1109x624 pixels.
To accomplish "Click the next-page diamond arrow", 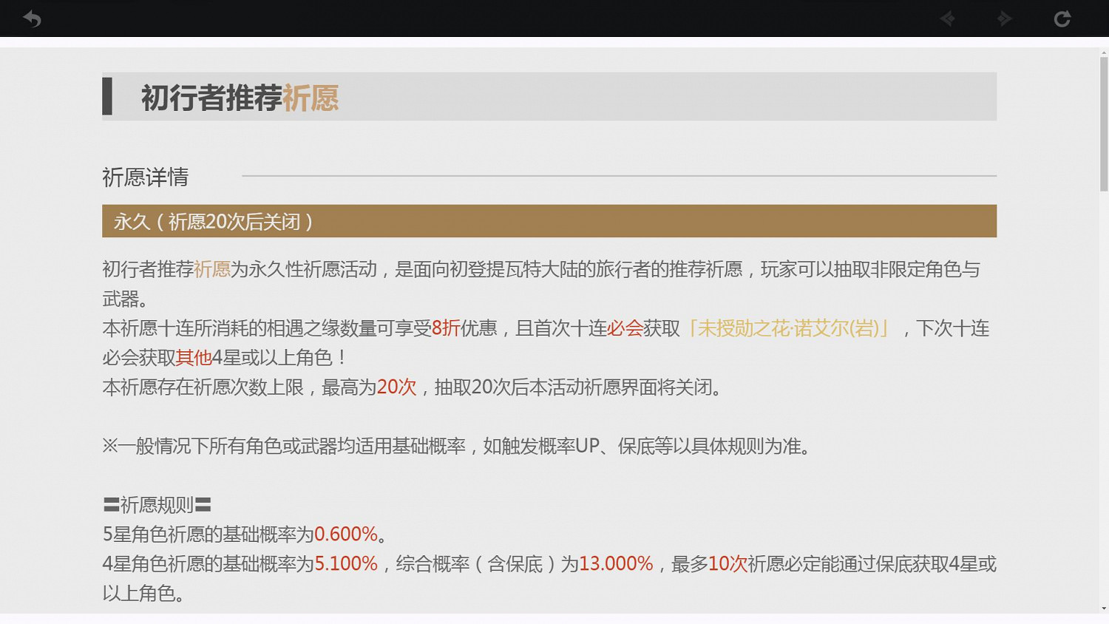I will click(1005, 18).
